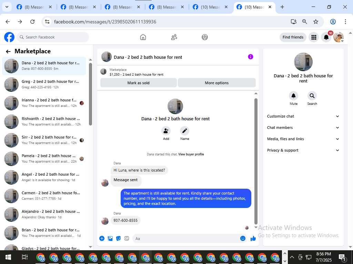The width and height of the screenshot is (353, 264).
Task: Open Angel conversation in chat list
Action: point(44,177)
